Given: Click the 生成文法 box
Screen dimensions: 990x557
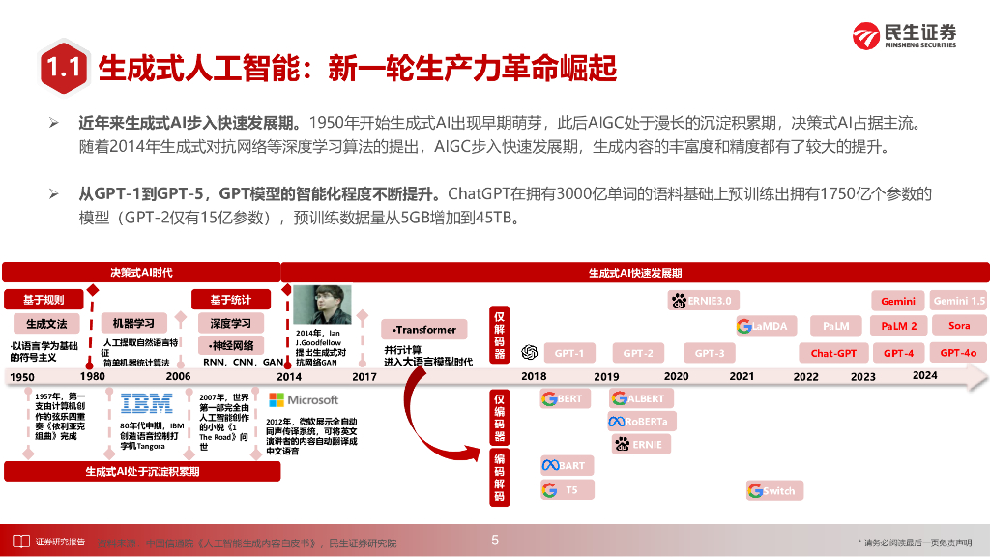Looking at the screenshot, I should pyautogui.click(x=46, y=324).
